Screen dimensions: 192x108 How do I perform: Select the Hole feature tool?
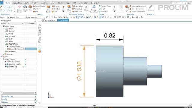point(30,8)
